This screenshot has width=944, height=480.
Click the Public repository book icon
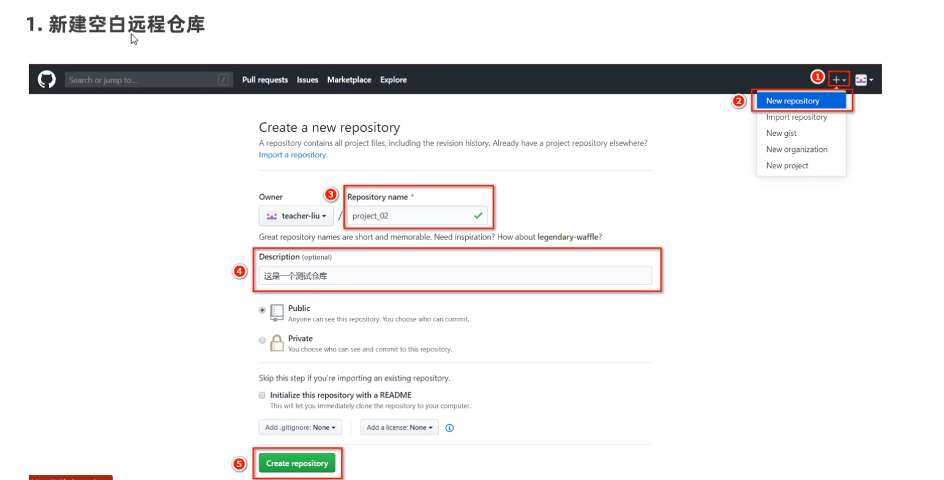[x=277, y=313]
